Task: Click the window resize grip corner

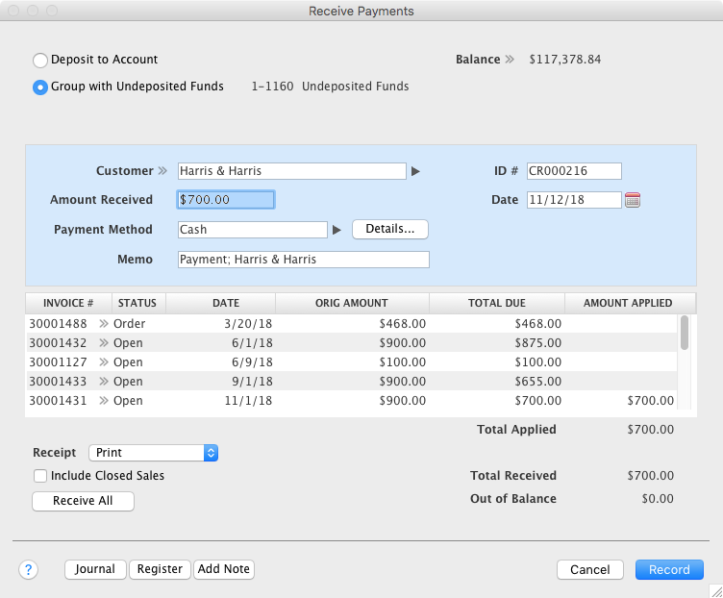Action: [715, 591]
